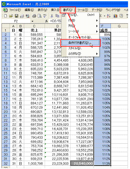Click the Help question mark icon

[x=121, y=16]
